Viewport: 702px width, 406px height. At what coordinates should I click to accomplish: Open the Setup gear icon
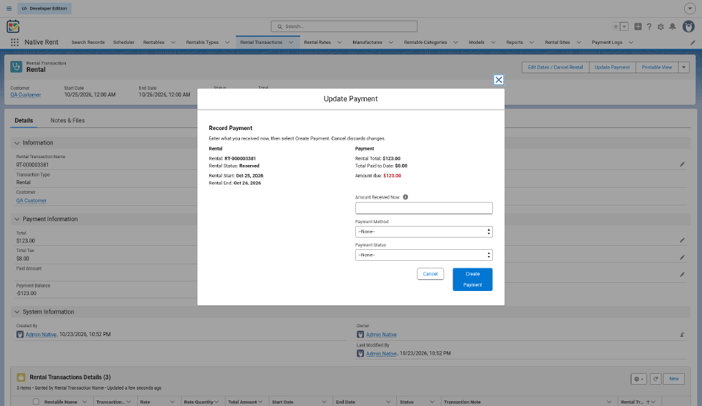click(660, 27)
